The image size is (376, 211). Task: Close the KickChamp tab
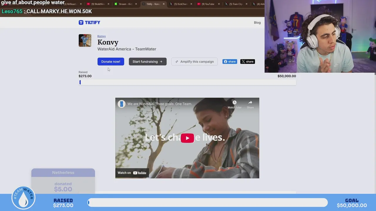coord(191,4)
